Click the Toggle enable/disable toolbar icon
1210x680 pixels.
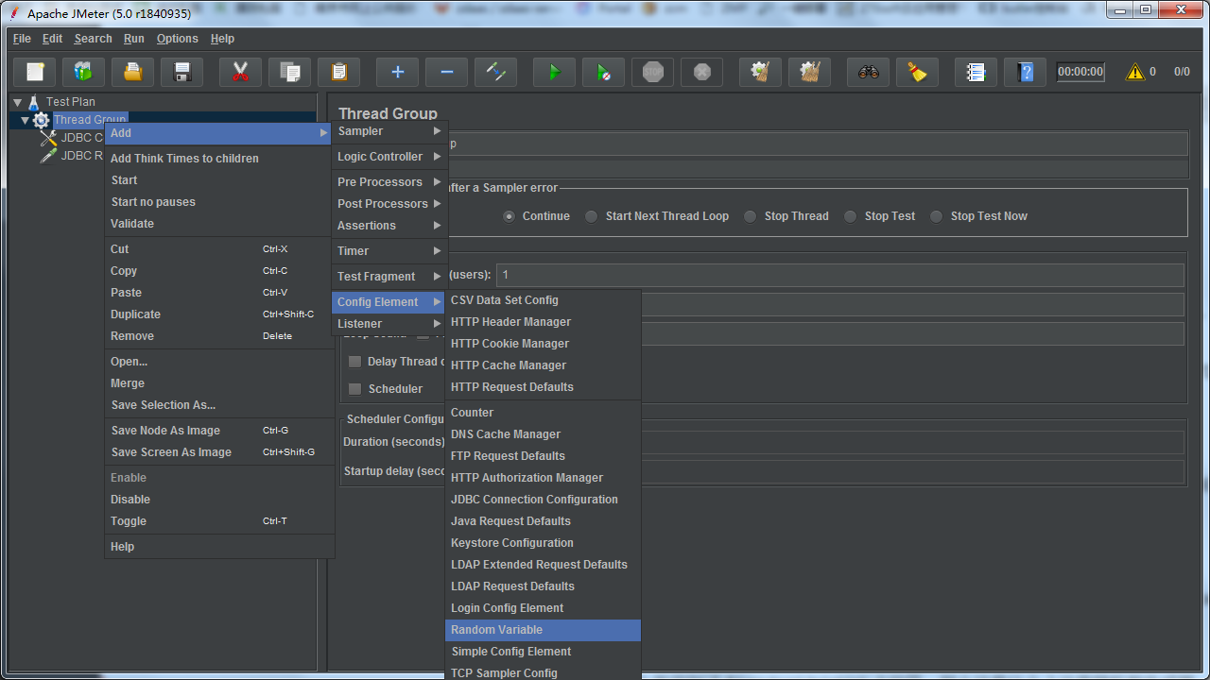point(495,72)
